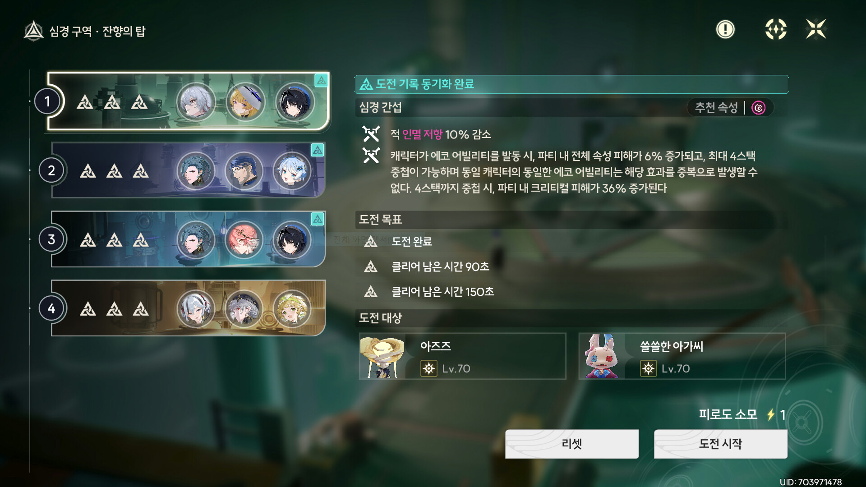Screen dimensions: 866x487
Task: Select the 아즈즈 enemy portrait
Action: tap(382, 356)
